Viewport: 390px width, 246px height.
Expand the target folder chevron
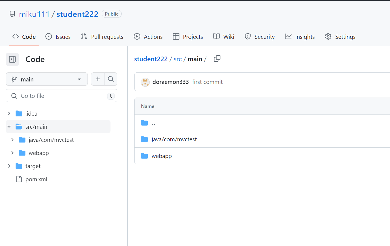pyautogui.click(x=9, y=166)
